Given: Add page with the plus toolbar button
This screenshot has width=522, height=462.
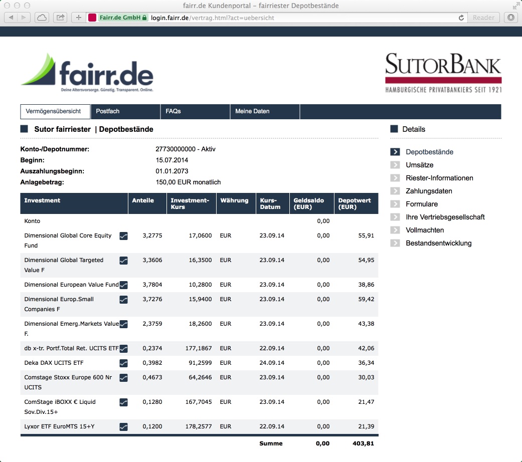Looking at the screenshot, I should pos(79,18).
